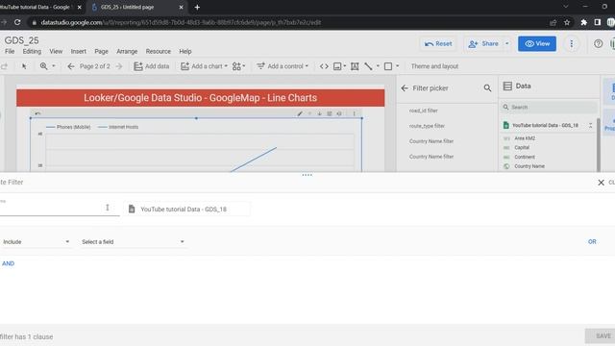Click the chart undo arrow icon
Viewport: 615px width, 346px height.
click(37, 113)
